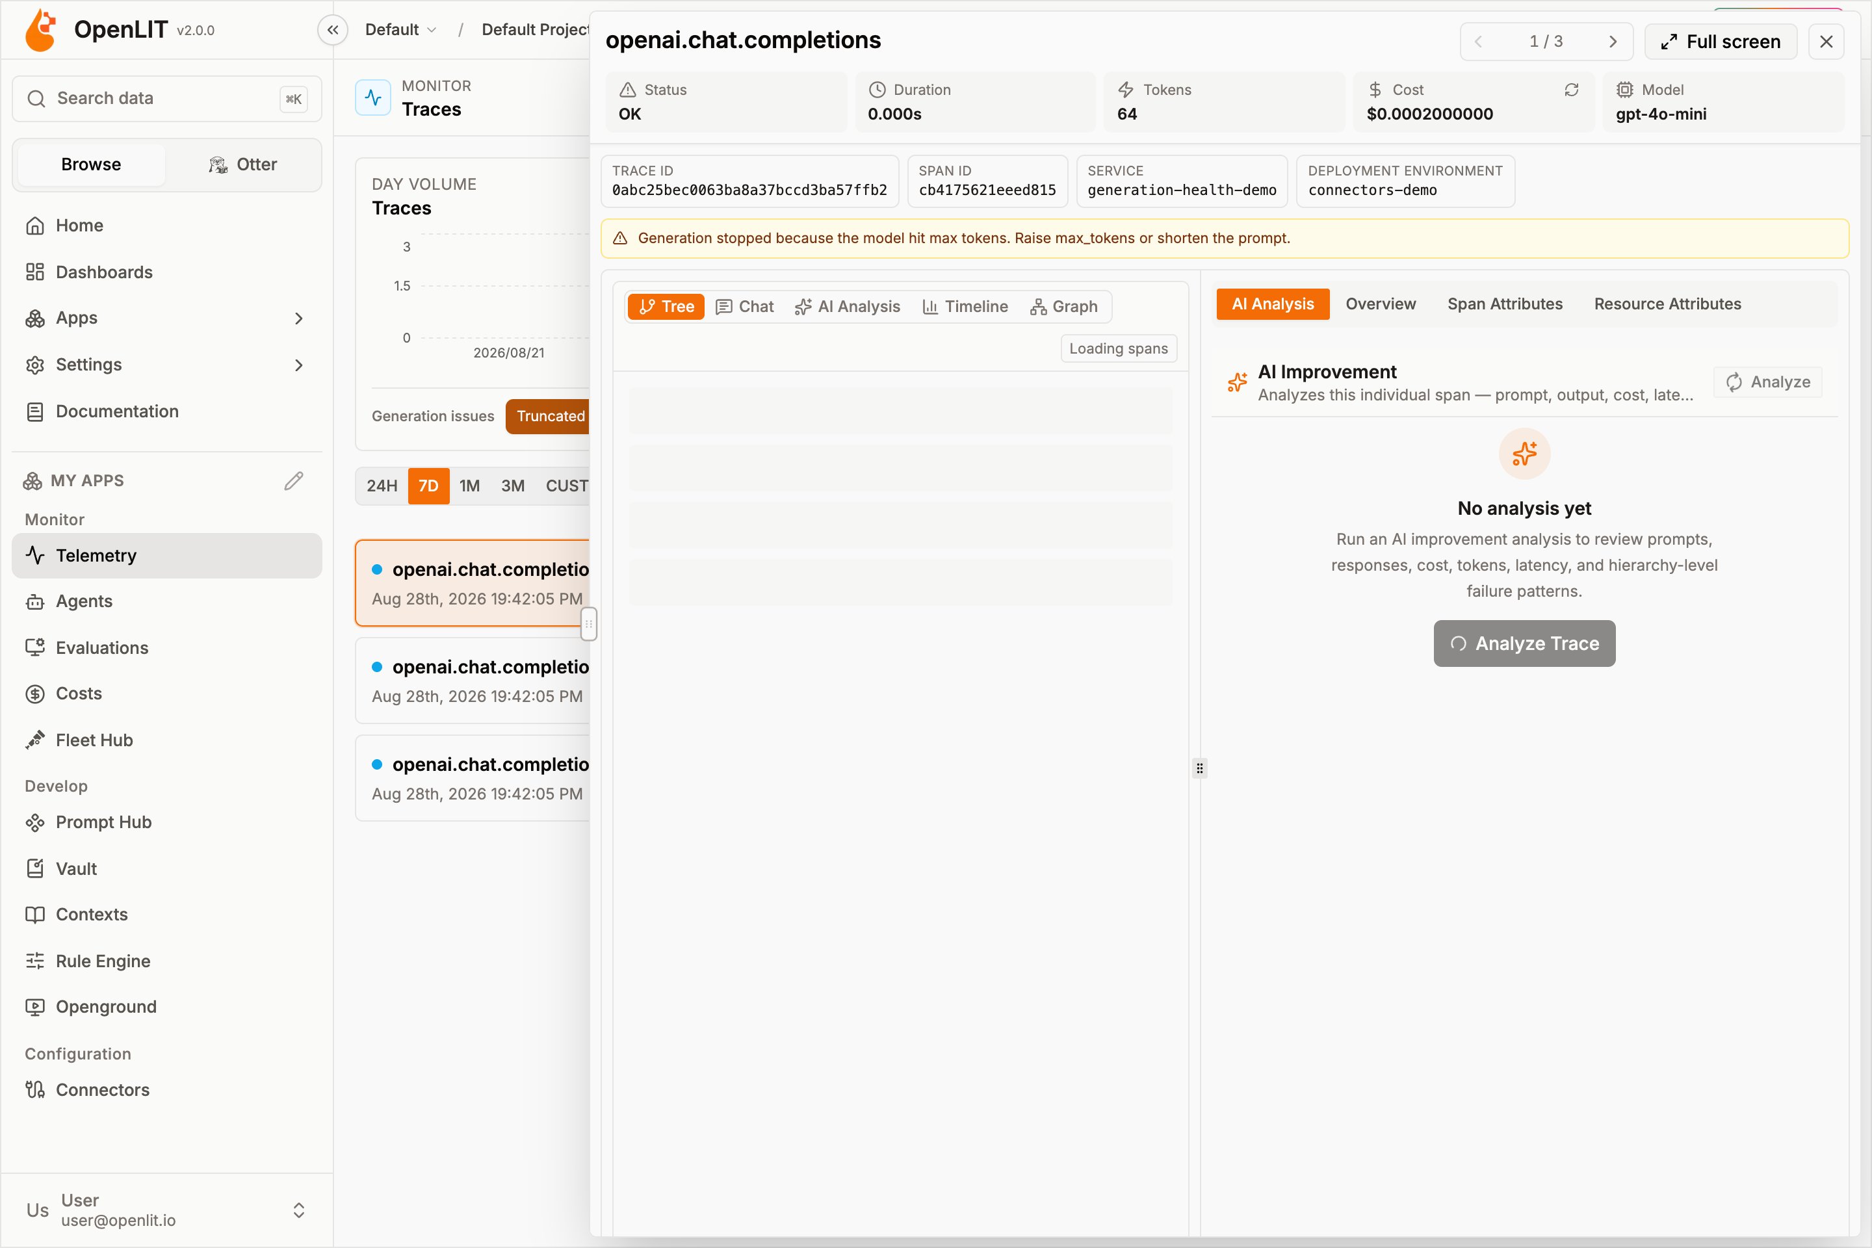Open Openground
The width and height of the screenshot is (1872, 1248).
(x=167, y=1007)
